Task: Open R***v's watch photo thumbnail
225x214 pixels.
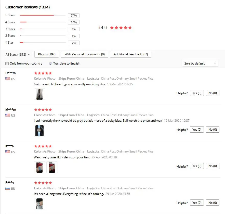Action: [39, 204]
